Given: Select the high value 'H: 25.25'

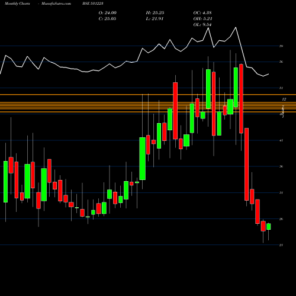Looking at the screenshot, I should [x=155, y=13].
